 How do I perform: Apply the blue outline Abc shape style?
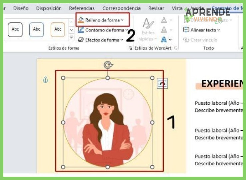pyautogui.click(x=36, y=30)
